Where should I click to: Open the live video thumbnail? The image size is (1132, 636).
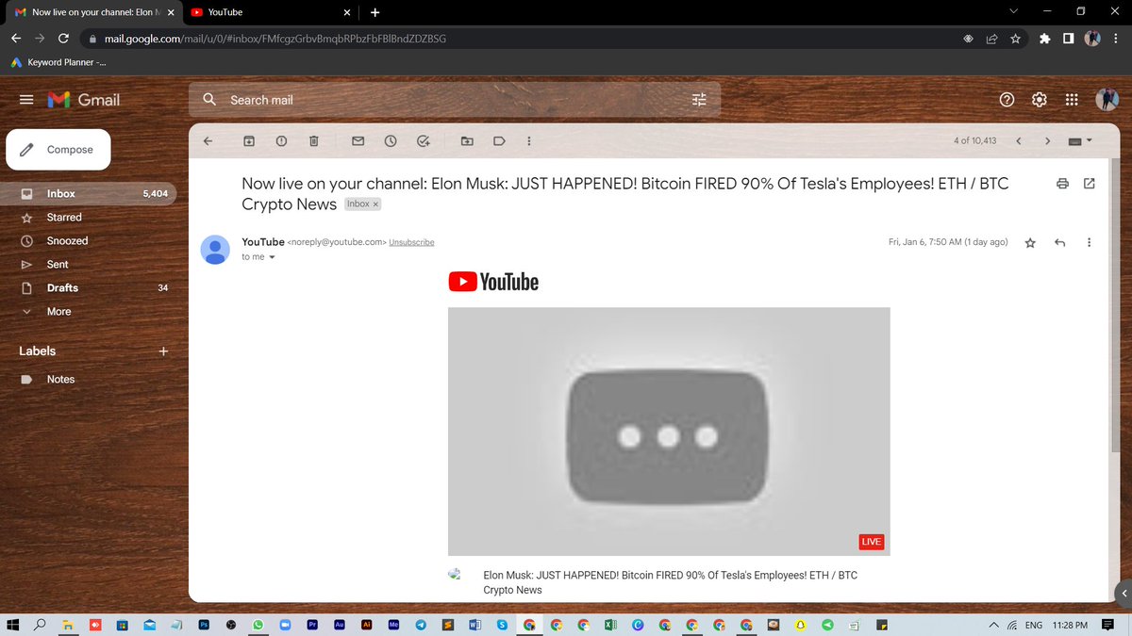click(x=669, y=432)
